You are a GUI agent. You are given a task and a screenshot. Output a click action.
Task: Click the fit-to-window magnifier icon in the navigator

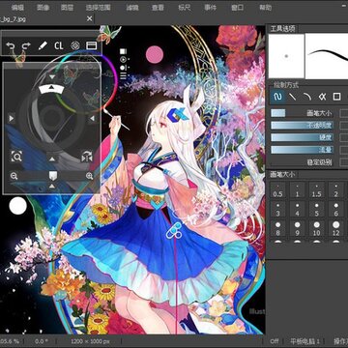point(15,157)
